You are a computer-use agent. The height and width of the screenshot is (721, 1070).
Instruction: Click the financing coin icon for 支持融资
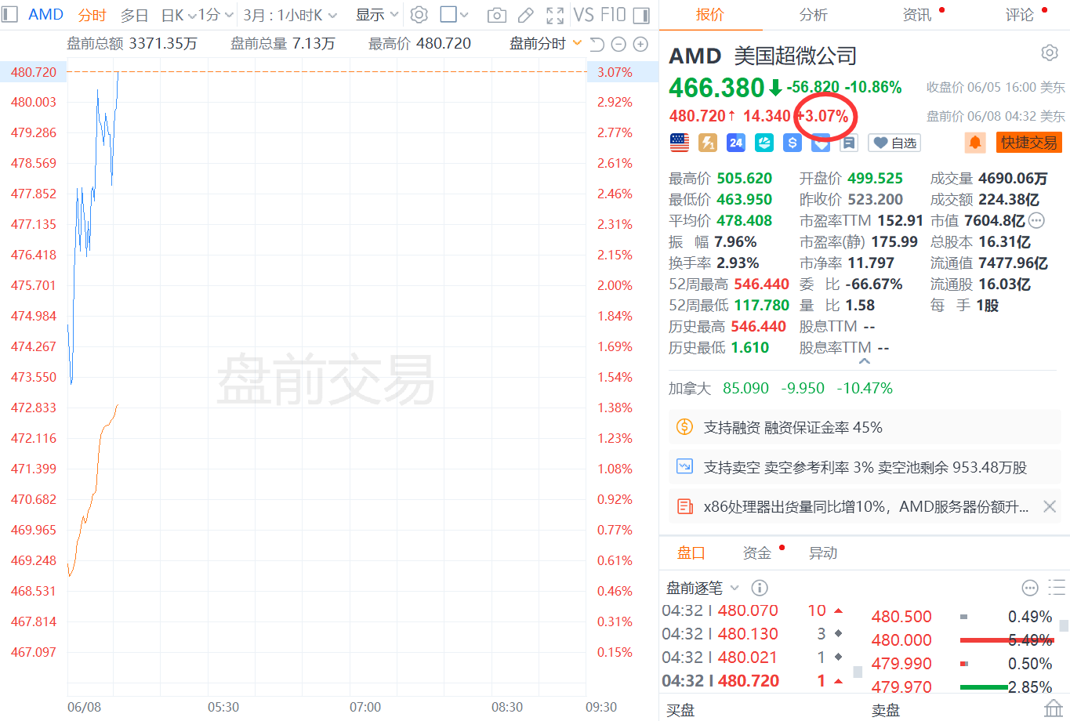684,427
